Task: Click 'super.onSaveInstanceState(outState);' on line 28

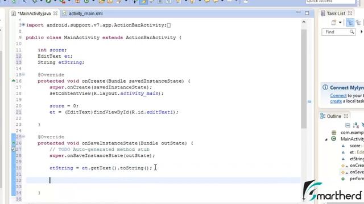Action: pyautogui.click(x=102, y=156)
